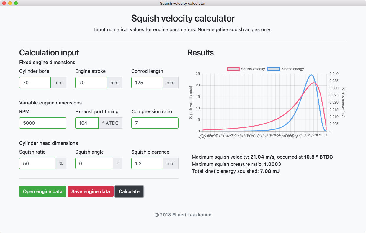Viewport: 366px width, 233px height.
Task: Focus the Conrod length input
Action: (x=147, y=83)
